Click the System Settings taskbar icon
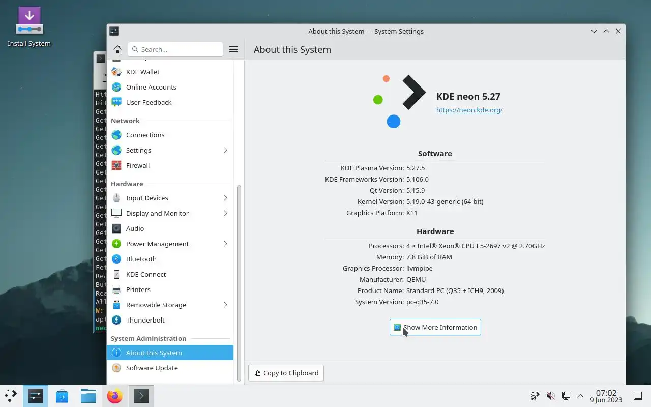 point(36,395)
